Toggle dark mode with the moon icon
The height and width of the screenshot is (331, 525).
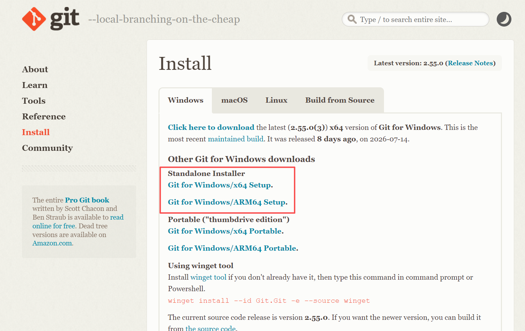tap(504, 19)
